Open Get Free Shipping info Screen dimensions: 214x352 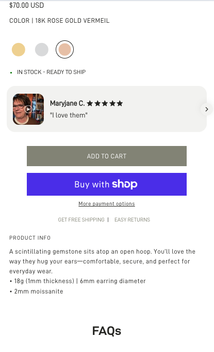pos(81,219)
